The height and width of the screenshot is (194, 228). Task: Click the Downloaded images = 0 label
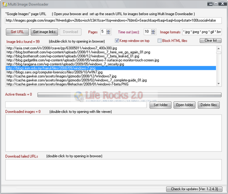pyautogui.click(x=23, y=112)
